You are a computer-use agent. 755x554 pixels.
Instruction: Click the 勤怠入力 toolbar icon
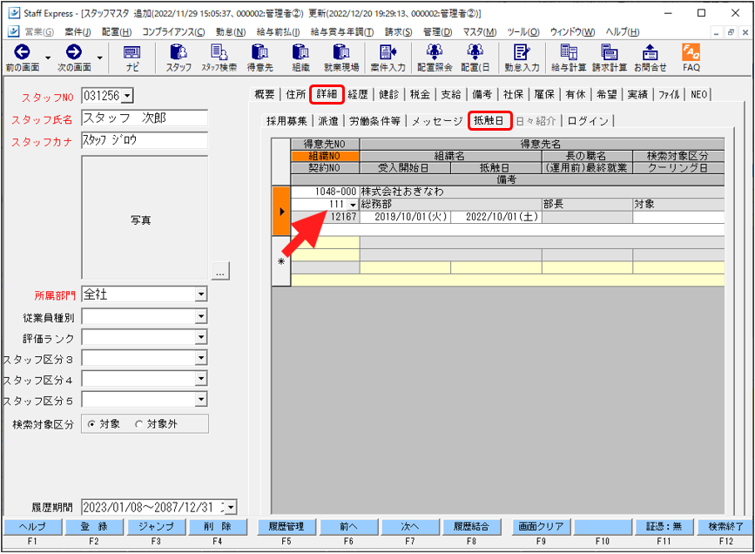[x=522, y=57]
